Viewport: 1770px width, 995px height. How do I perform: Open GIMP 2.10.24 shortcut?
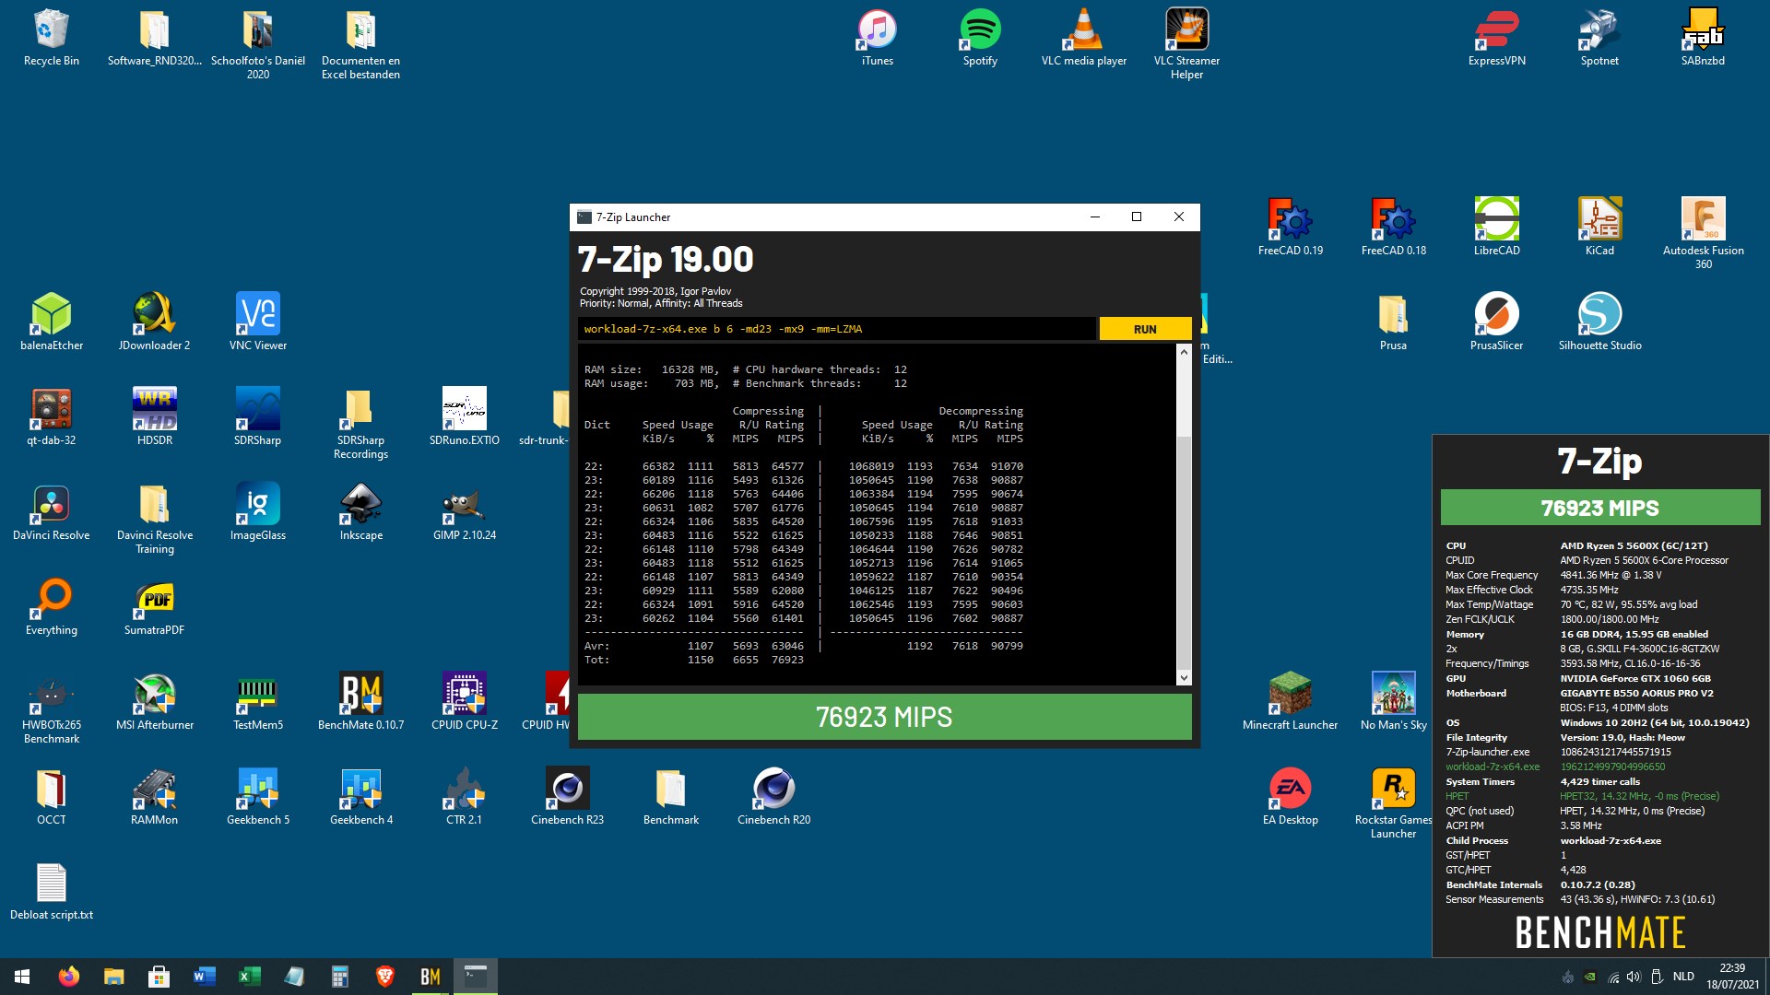pos(465,512)
